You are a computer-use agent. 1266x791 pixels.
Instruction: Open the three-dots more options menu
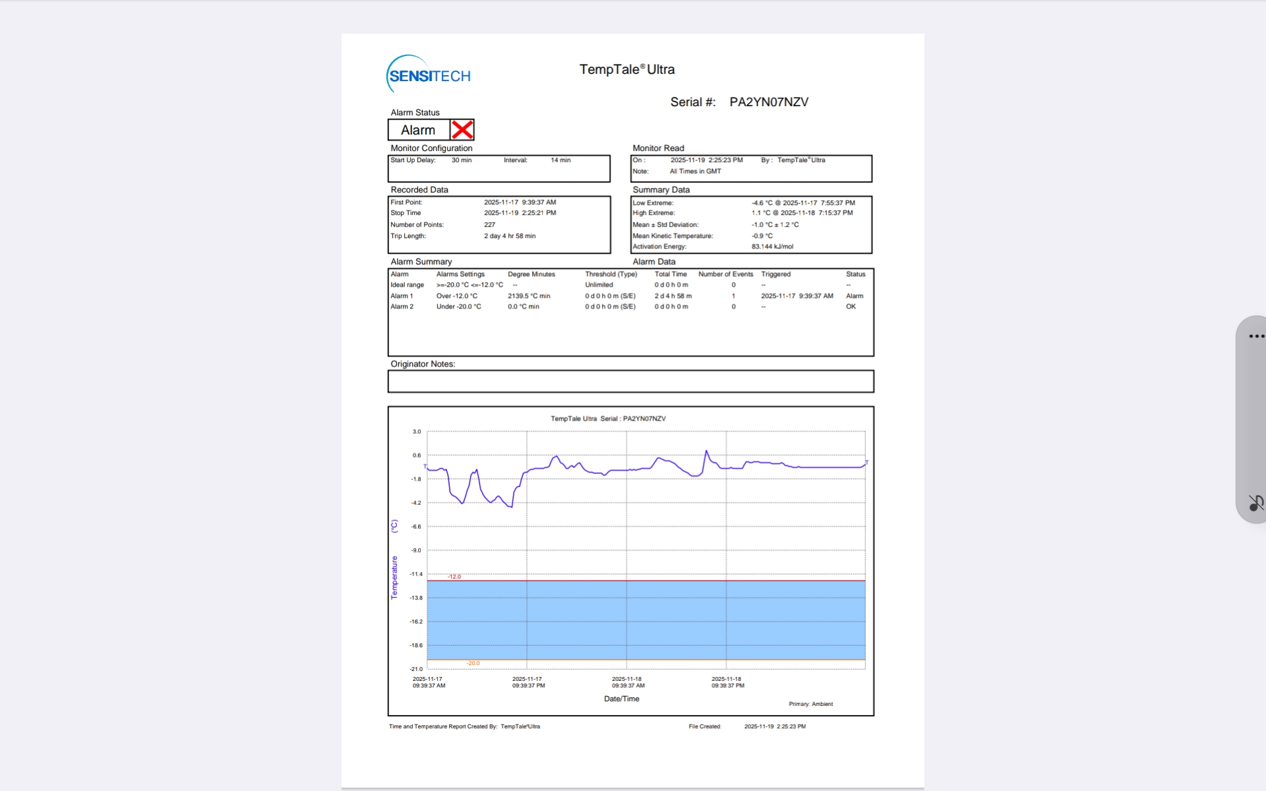click(x=1255, y=336)
